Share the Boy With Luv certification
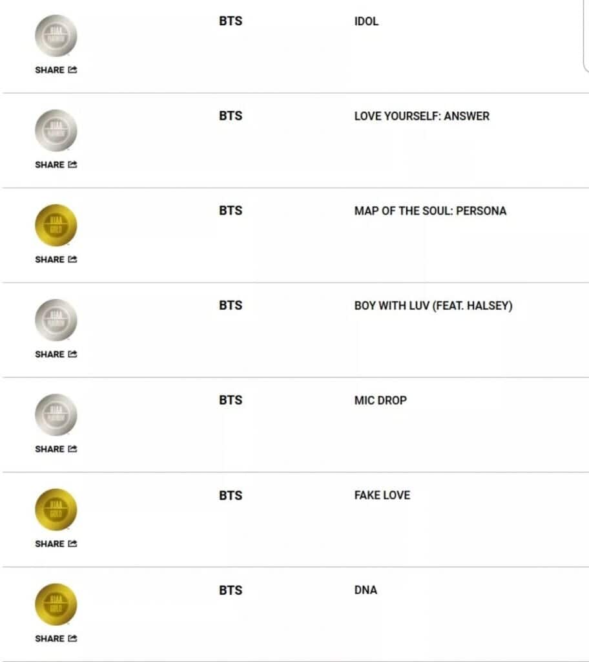The width and height of the screenshot is (589, 662). tap(56, 354)
